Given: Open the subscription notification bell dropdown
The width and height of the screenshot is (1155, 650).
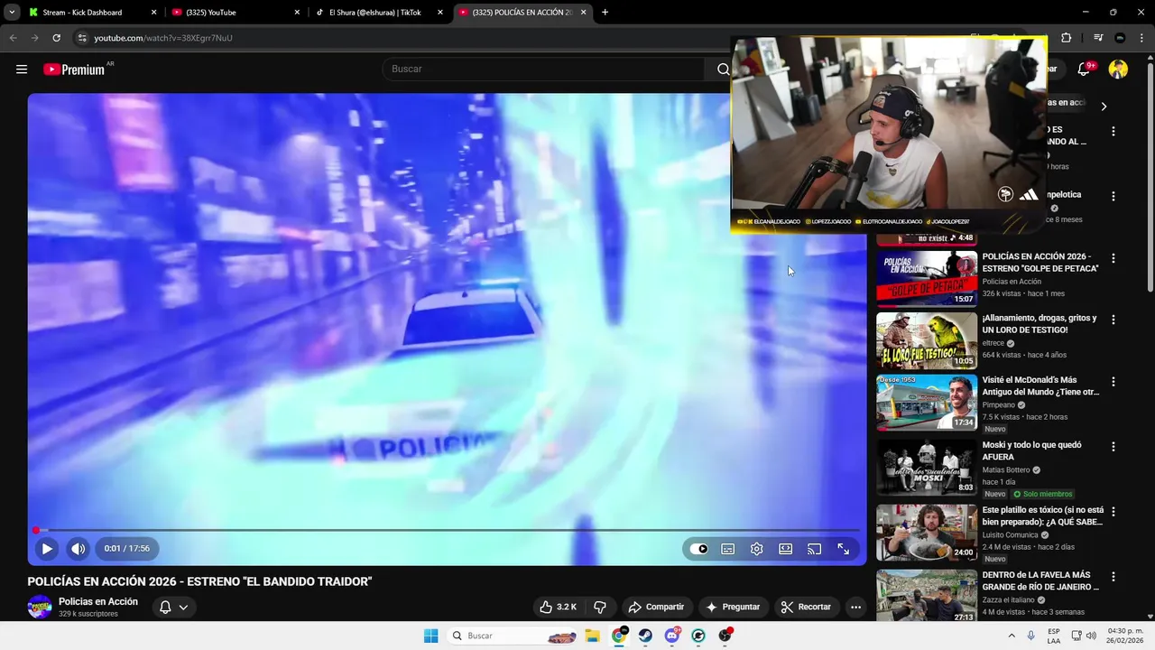Looking at the screenshot, I should tap(173, 607).
